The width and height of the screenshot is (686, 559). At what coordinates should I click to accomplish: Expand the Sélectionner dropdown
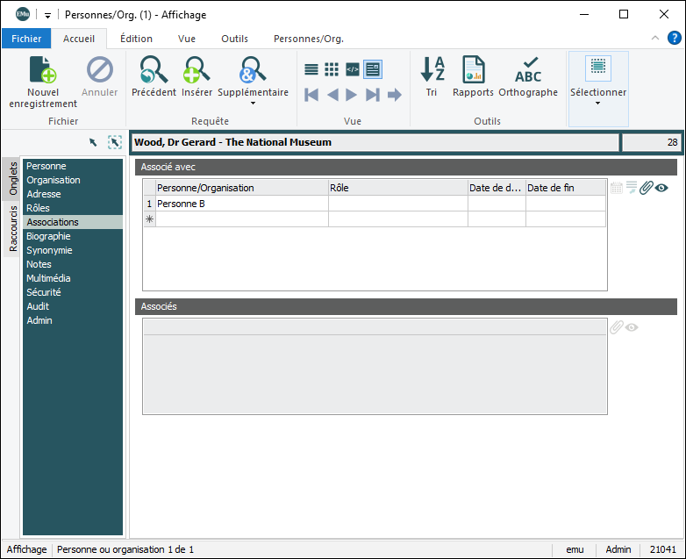click(598, 103)
